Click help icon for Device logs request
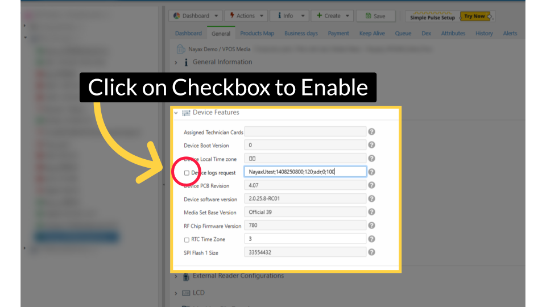 point(371,172)
